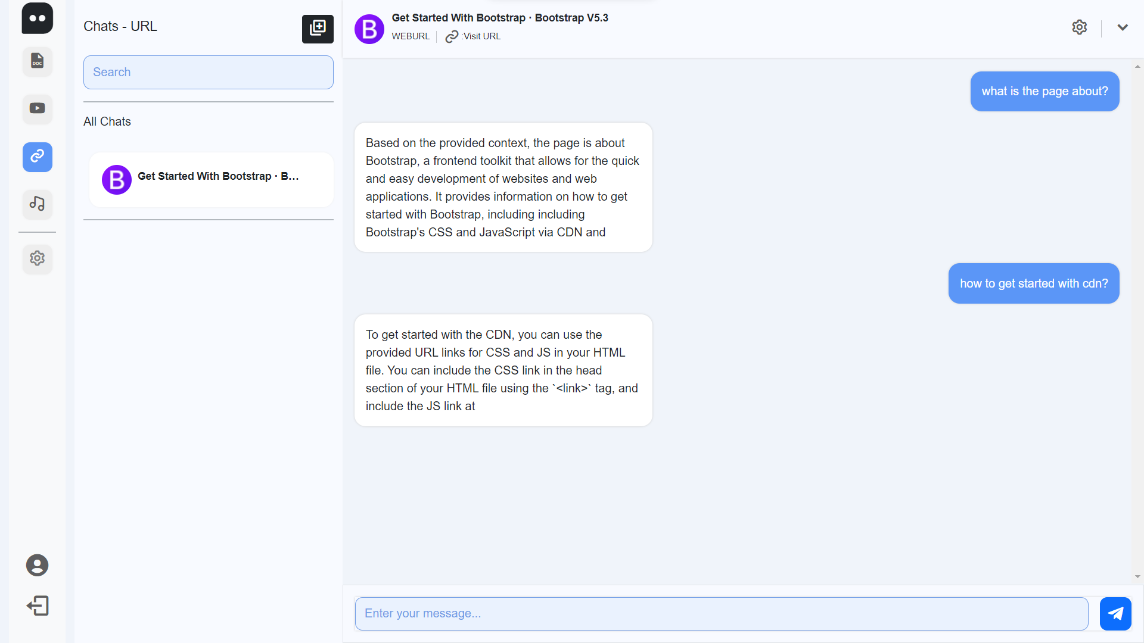Click the 'how to get started with cdn?' message
Viewport: 1144px width, 643px height.
click(x=1033, y=283)
